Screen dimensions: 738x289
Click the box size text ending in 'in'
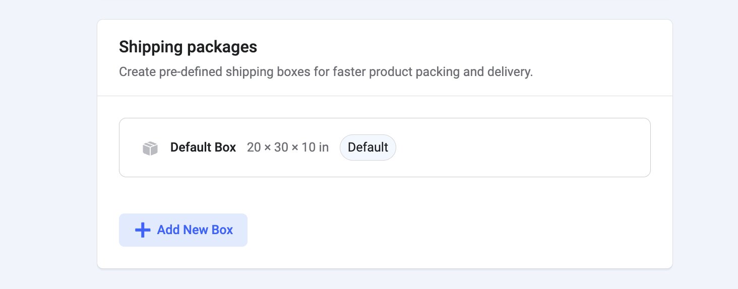tap(288, 148)
